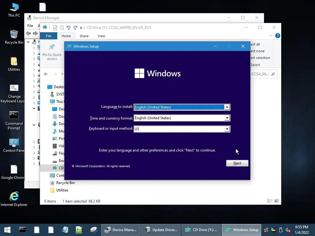Image resolution: width=315 pixels, height=236 pixels.
Task: Switch to Device Manager taskbar button
Action: (x=121, y=230)
